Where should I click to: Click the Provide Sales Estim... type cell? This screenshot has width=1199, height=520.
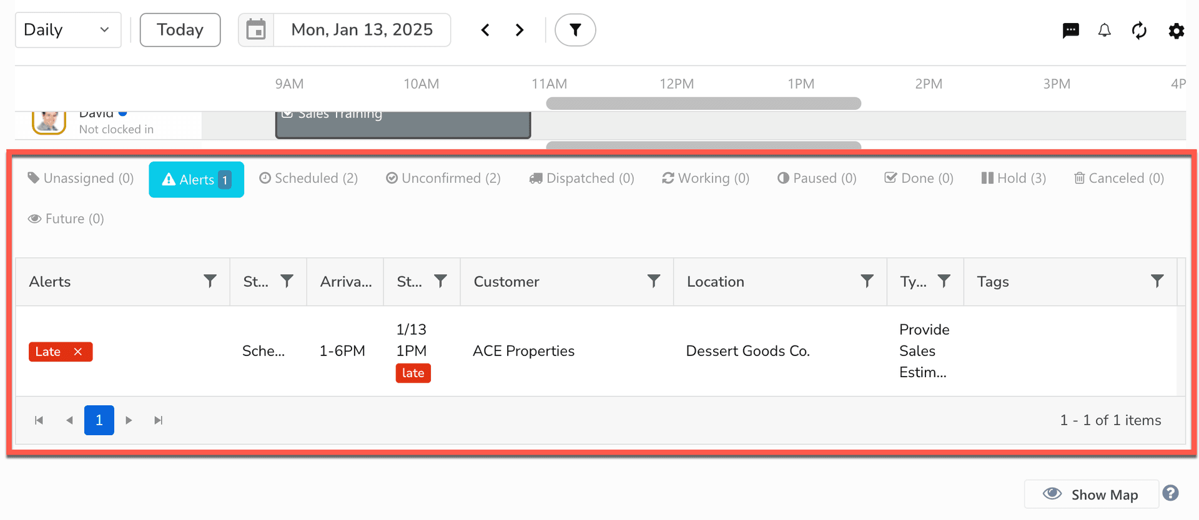coord(924,351)
